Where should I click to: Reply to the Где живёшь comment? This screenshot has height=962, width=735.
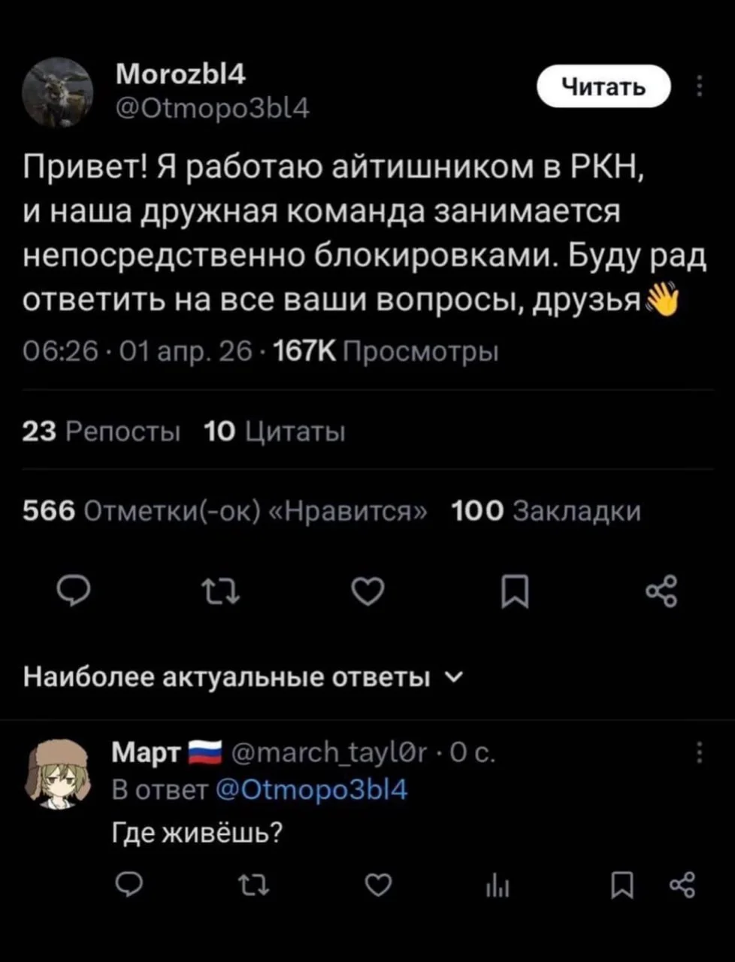[131, 888]
